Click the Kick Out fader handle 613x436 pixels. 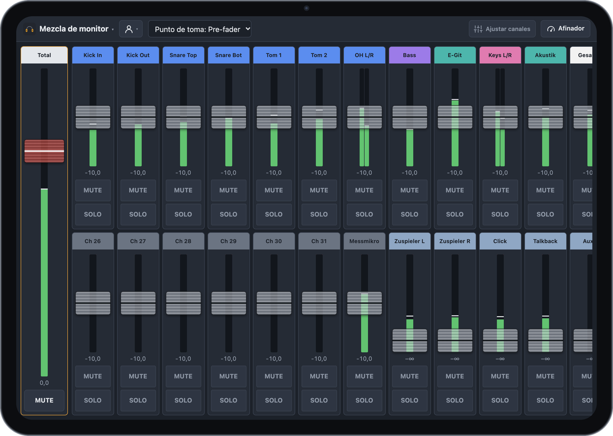click(x=138, y=117)
